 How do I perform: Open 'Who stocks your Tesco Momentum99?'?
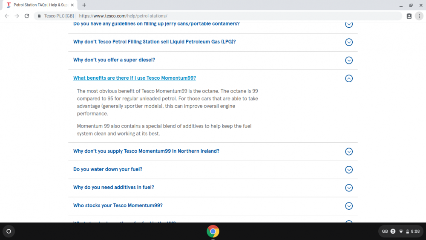[x=118, y=205]
